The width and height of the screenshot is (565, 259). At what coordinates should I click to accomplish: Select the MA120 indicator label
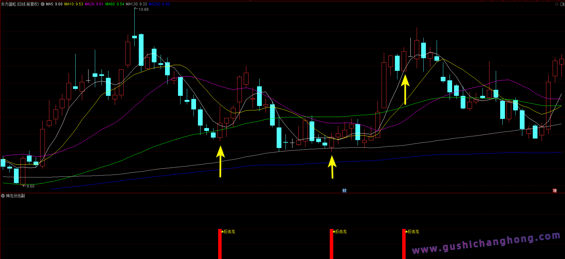coord(136,4)
